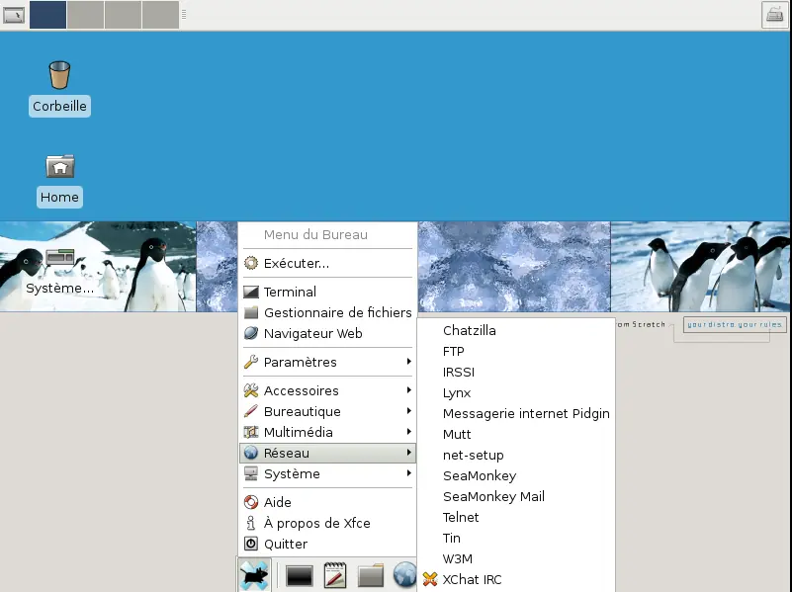Switch to the third workspace
The height and width of the screenshot is (592, 792).
click(123, 15)
